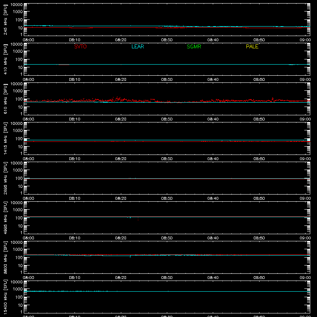Click the 10000 tick label of 4995 MHz panel
317x317 pixels.
click(17, 203)
